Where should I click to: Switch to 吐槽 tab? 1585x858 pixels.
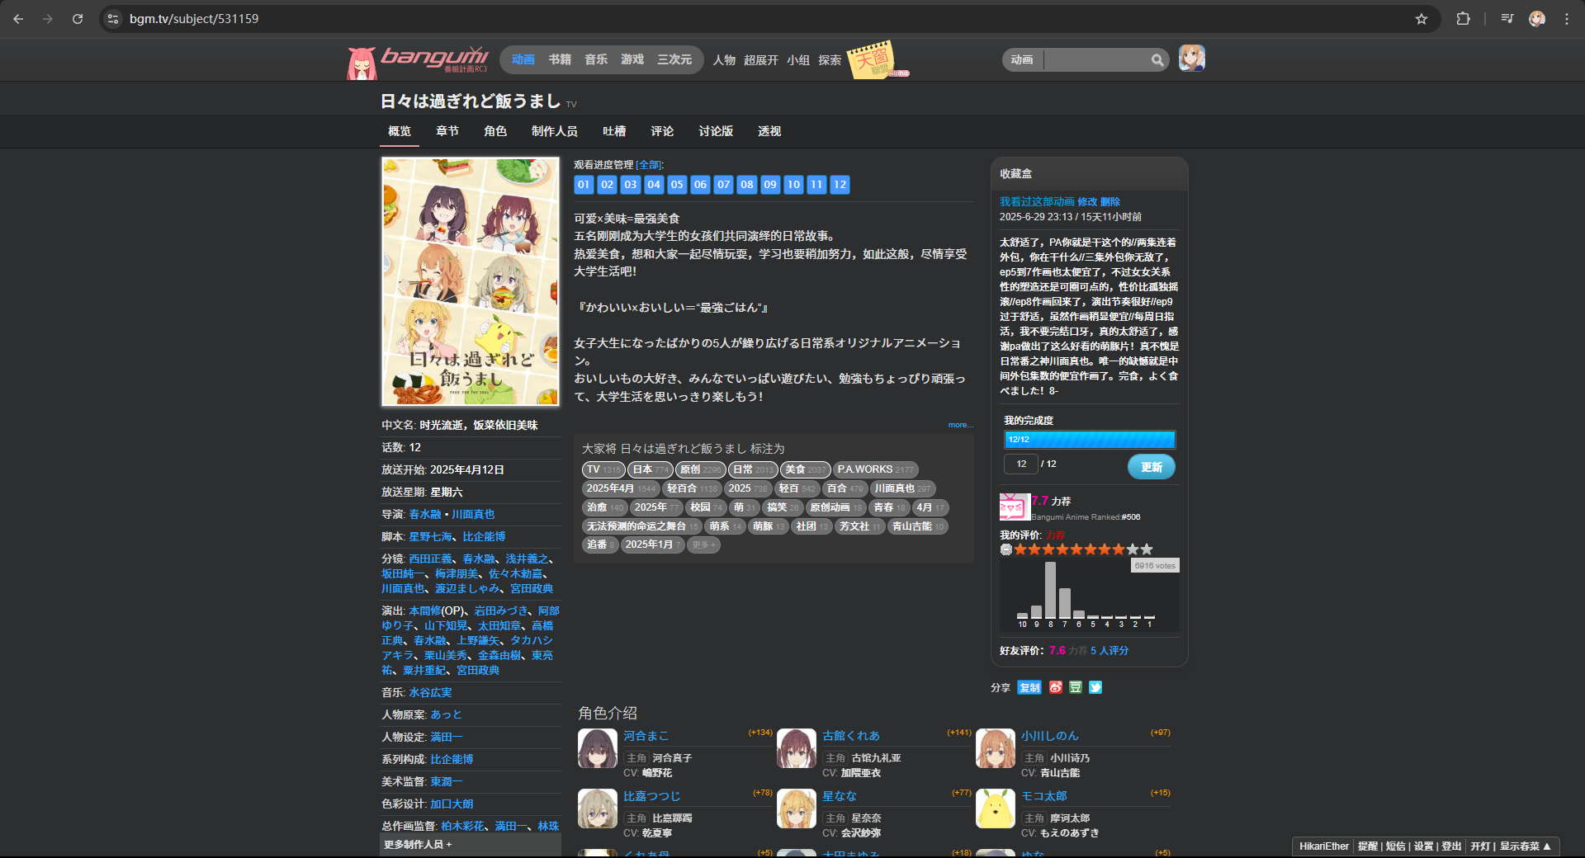[x=614, y=131]
